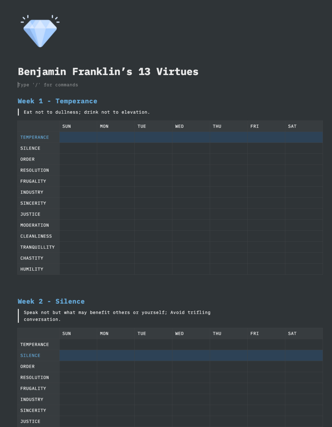Click the 'Eat not to dullness' quote block
The image size is (332, 427).
(x=87, y=112)
